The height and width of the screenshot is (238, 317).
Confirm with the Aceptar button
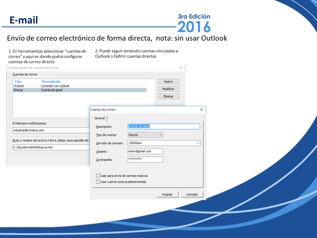click(167, 194)
